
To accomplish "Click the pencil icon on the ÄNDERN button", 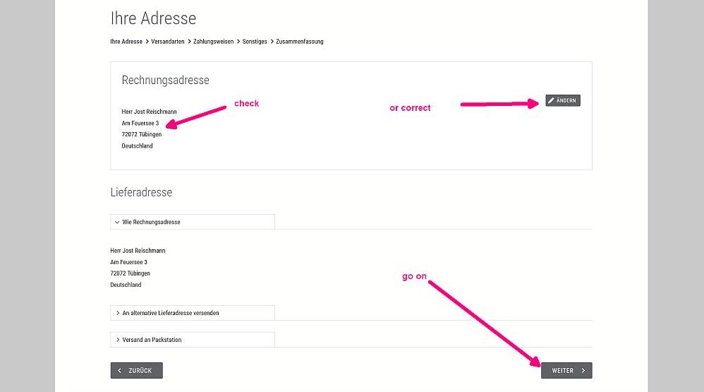I will tap(552, 101).
